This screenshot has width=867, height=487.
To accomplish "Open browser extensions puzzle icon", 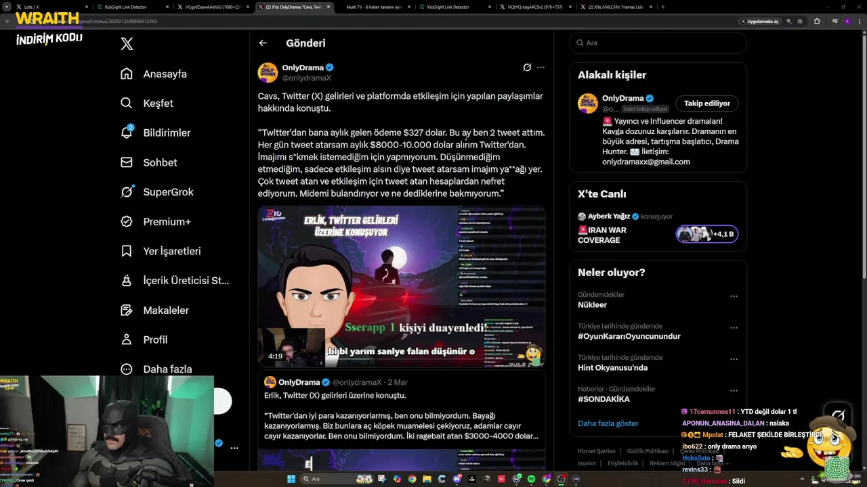I will 817,21.
